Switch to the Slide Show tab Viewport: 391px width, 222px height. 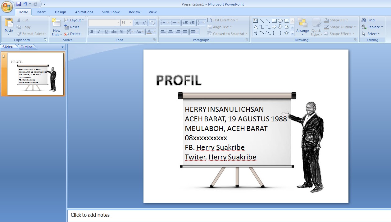[x=111, y=12]
